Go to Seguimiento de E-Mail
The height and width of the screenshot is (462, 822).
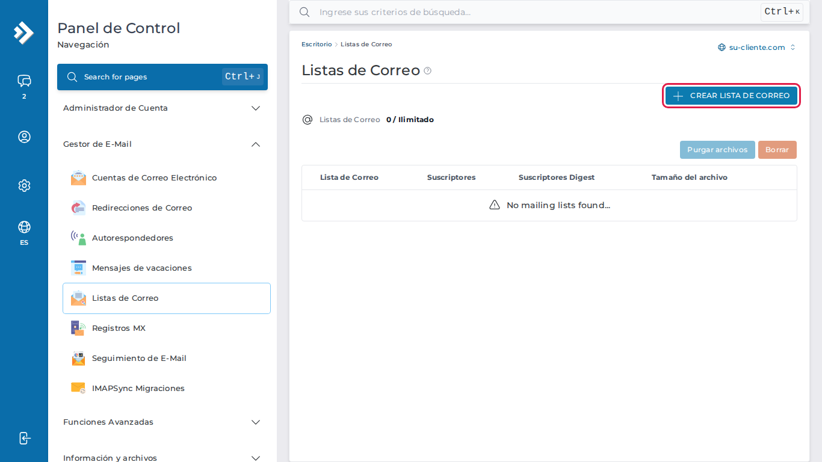pyautogui.click(x=167, y=358)
